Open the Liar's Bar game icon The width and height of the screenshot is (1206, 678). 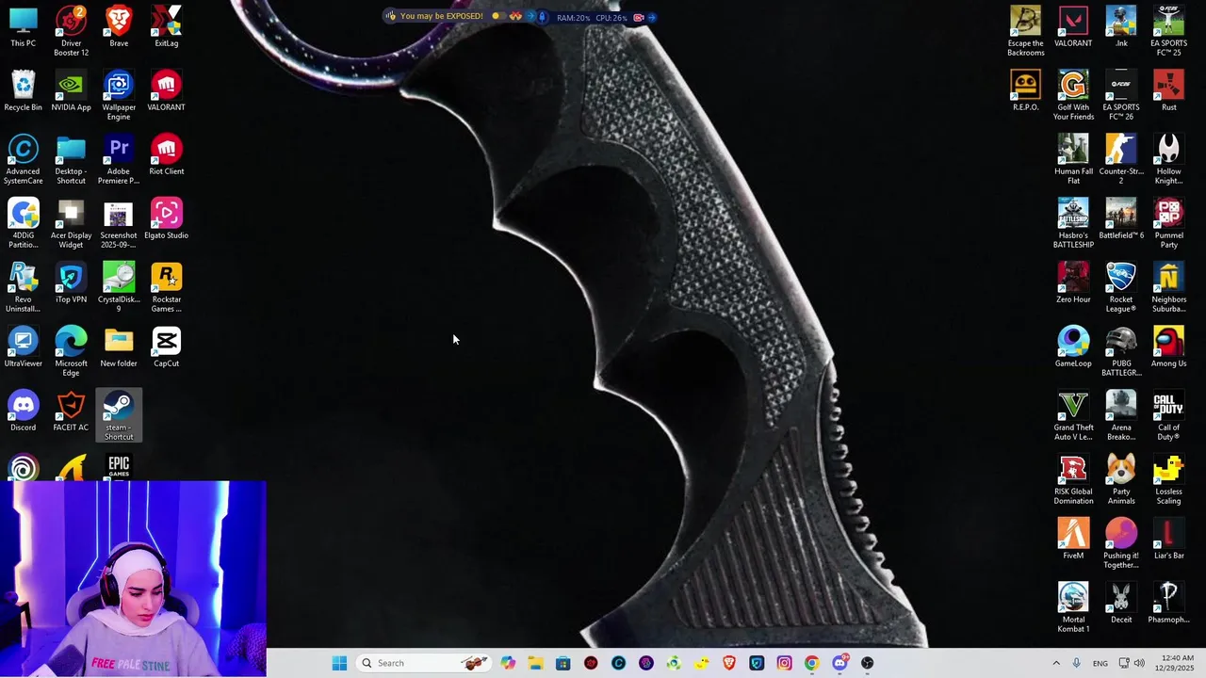coord(1168,539)
